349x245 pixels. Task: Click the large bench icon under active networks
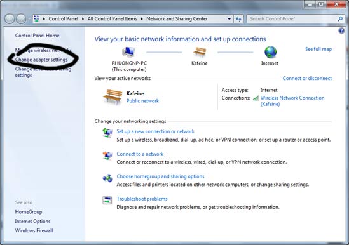click(113, 96)
